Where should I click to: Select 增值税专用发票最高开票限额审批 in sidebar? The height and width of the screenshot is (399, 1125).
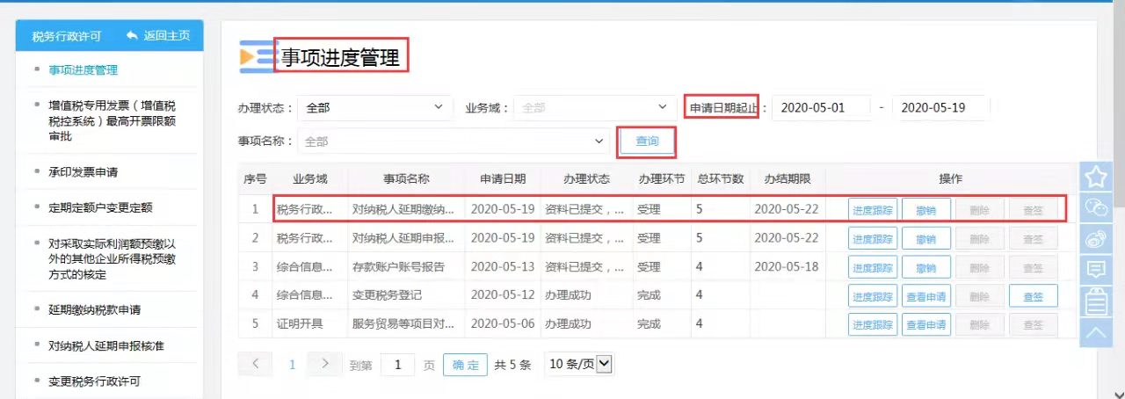(112, 120)
